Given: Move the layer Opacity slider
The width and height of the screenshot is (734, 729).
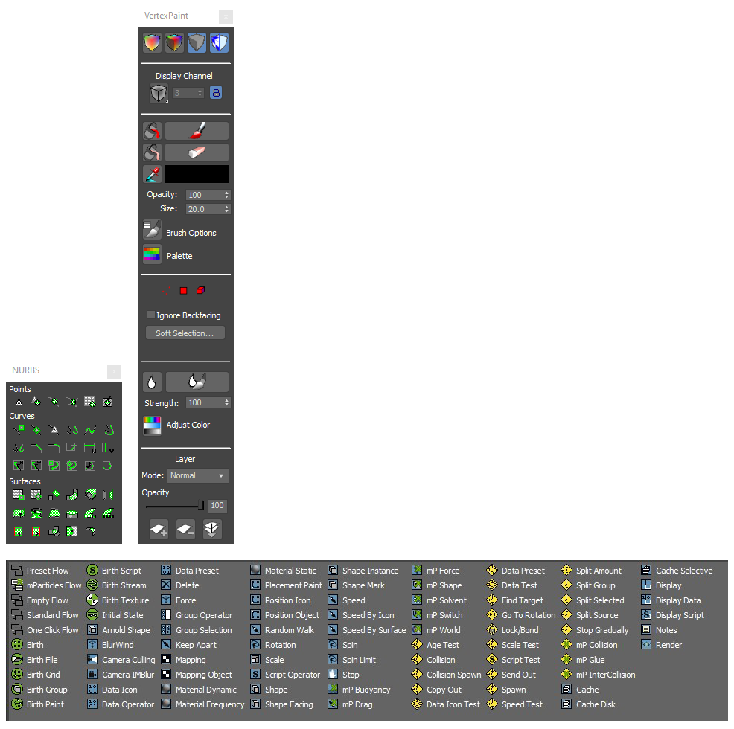Looking at the screenshot, I should tap(201, 505).
